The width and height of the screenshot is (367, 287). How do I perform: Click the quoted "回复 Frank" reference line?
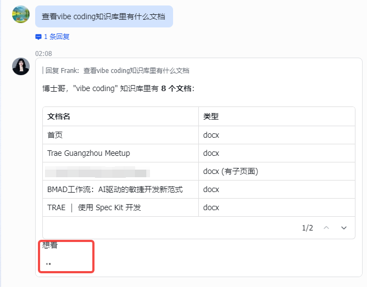click(x=117, y=70)
